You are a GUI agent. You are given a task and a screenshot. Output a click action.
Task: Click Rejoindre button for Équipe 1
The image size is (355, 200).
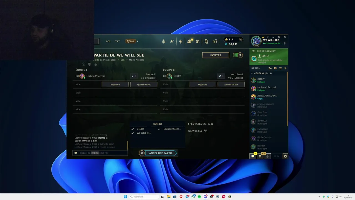115,84
